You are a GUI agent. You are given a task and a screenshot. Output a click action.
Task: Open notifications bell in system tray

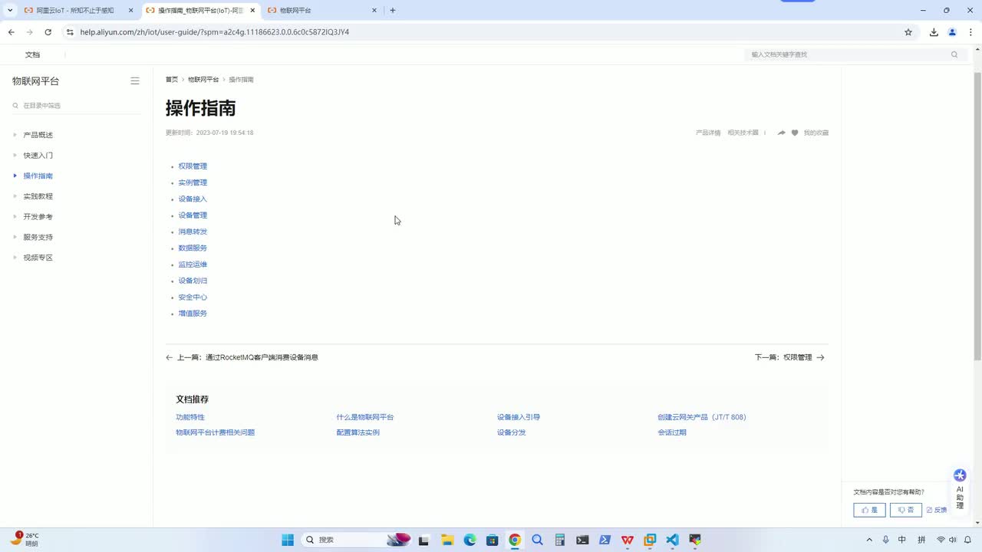coord(968,540)
